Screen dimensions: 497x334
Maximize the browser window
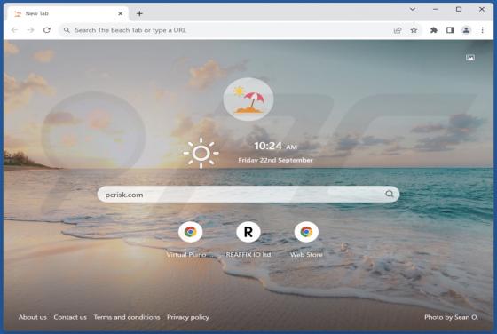point(459,9)
